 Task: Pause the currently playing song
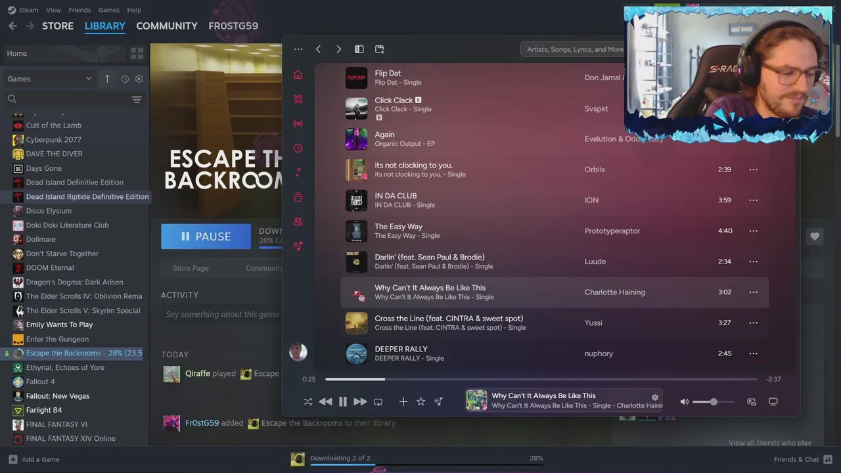342,401
